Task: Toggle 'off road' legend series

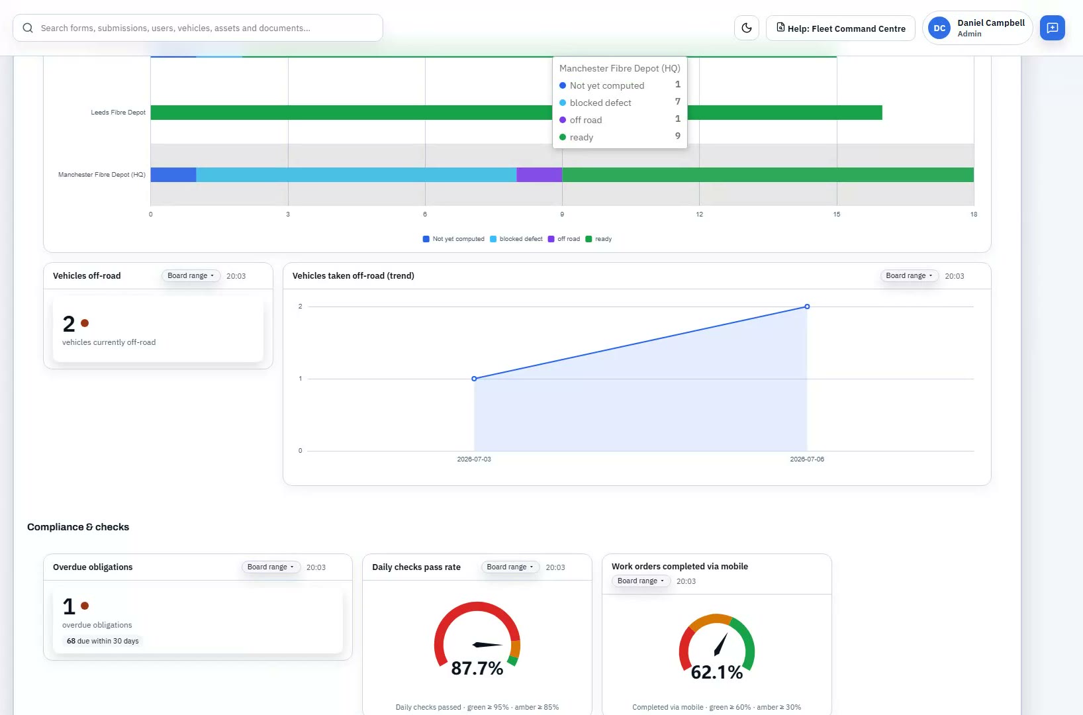Action: point(564,239)
